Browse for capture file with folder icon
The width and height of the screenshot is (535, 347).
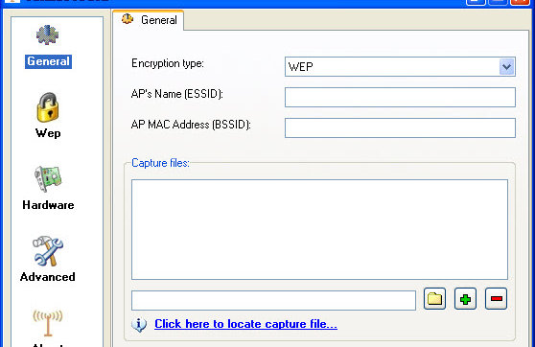(x=434, y=299)
